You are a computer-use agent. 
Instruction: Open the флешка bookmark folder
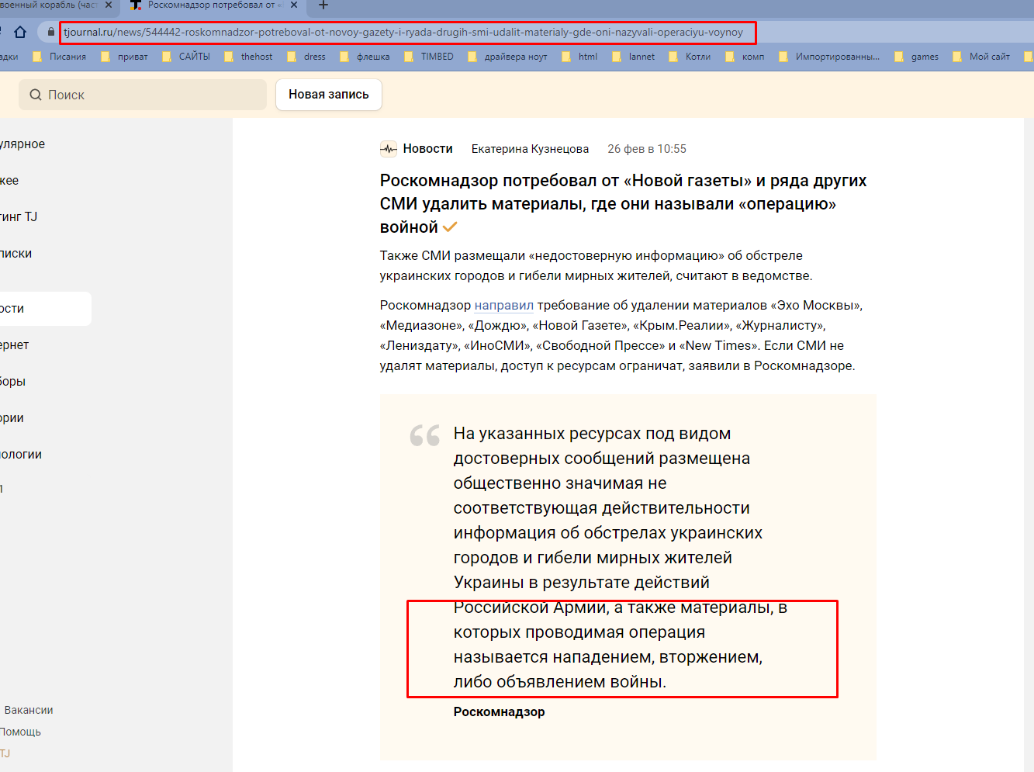365,57
